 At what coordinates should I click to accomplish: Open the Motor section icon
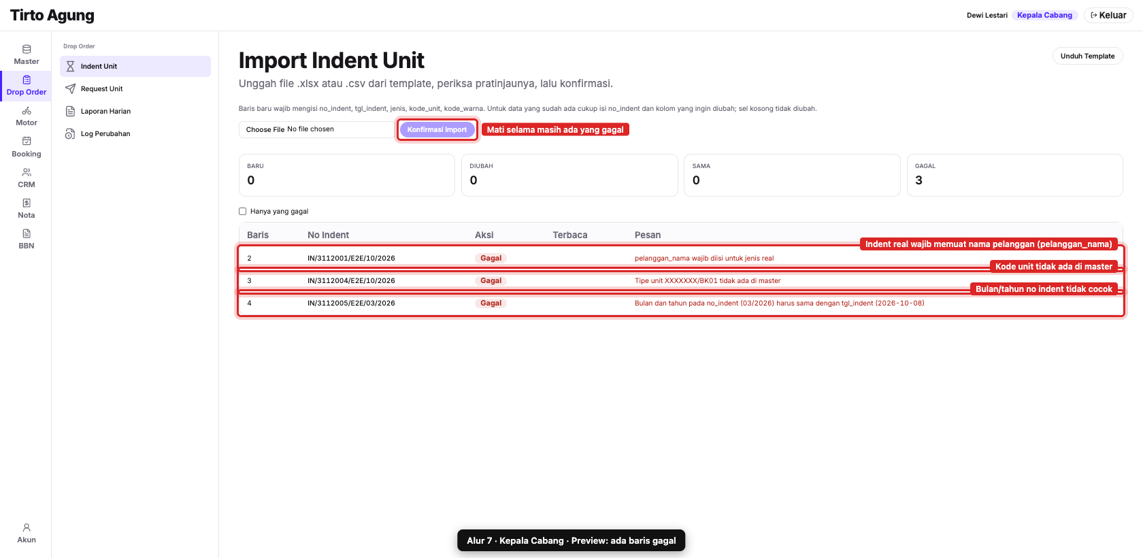pyautogui.click(x=27, y=110)
